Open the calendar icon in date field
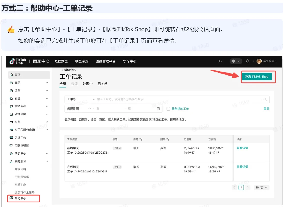Screen dimensions: 283x207 coord(158,109)
